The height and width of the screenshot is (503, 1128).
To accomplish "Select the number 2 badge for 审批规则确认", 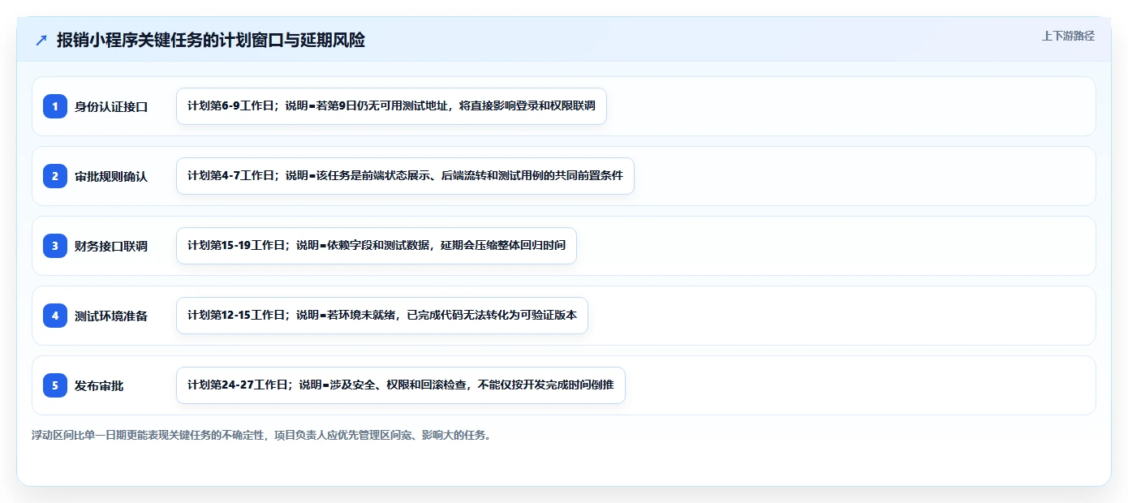I will (x=55, y=176).
